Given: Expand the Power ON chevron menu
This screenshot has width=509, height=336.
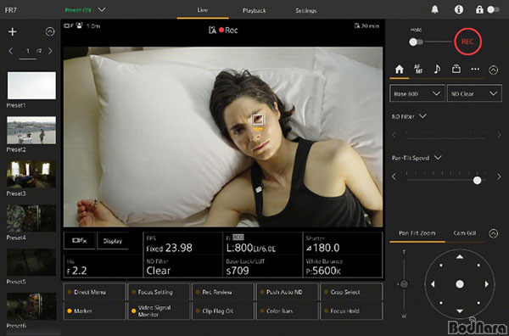Looking at the screenshot, I should pos(102,9).
